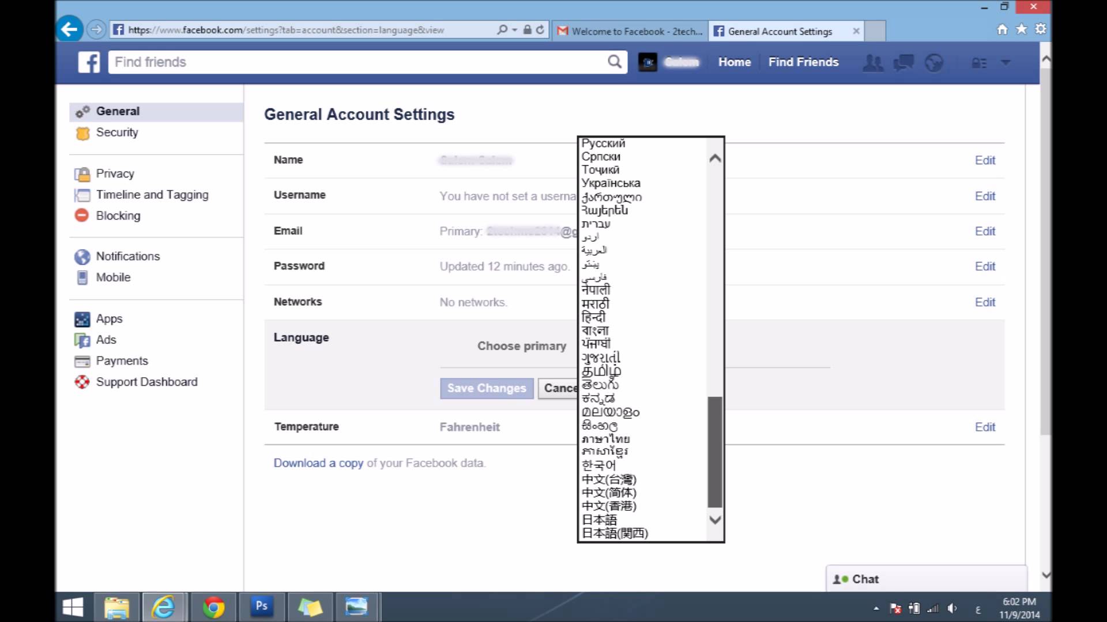The image size is (1107, 622).
Task: Launch Chrome from the taskbar
Action: tap(213, 607)
